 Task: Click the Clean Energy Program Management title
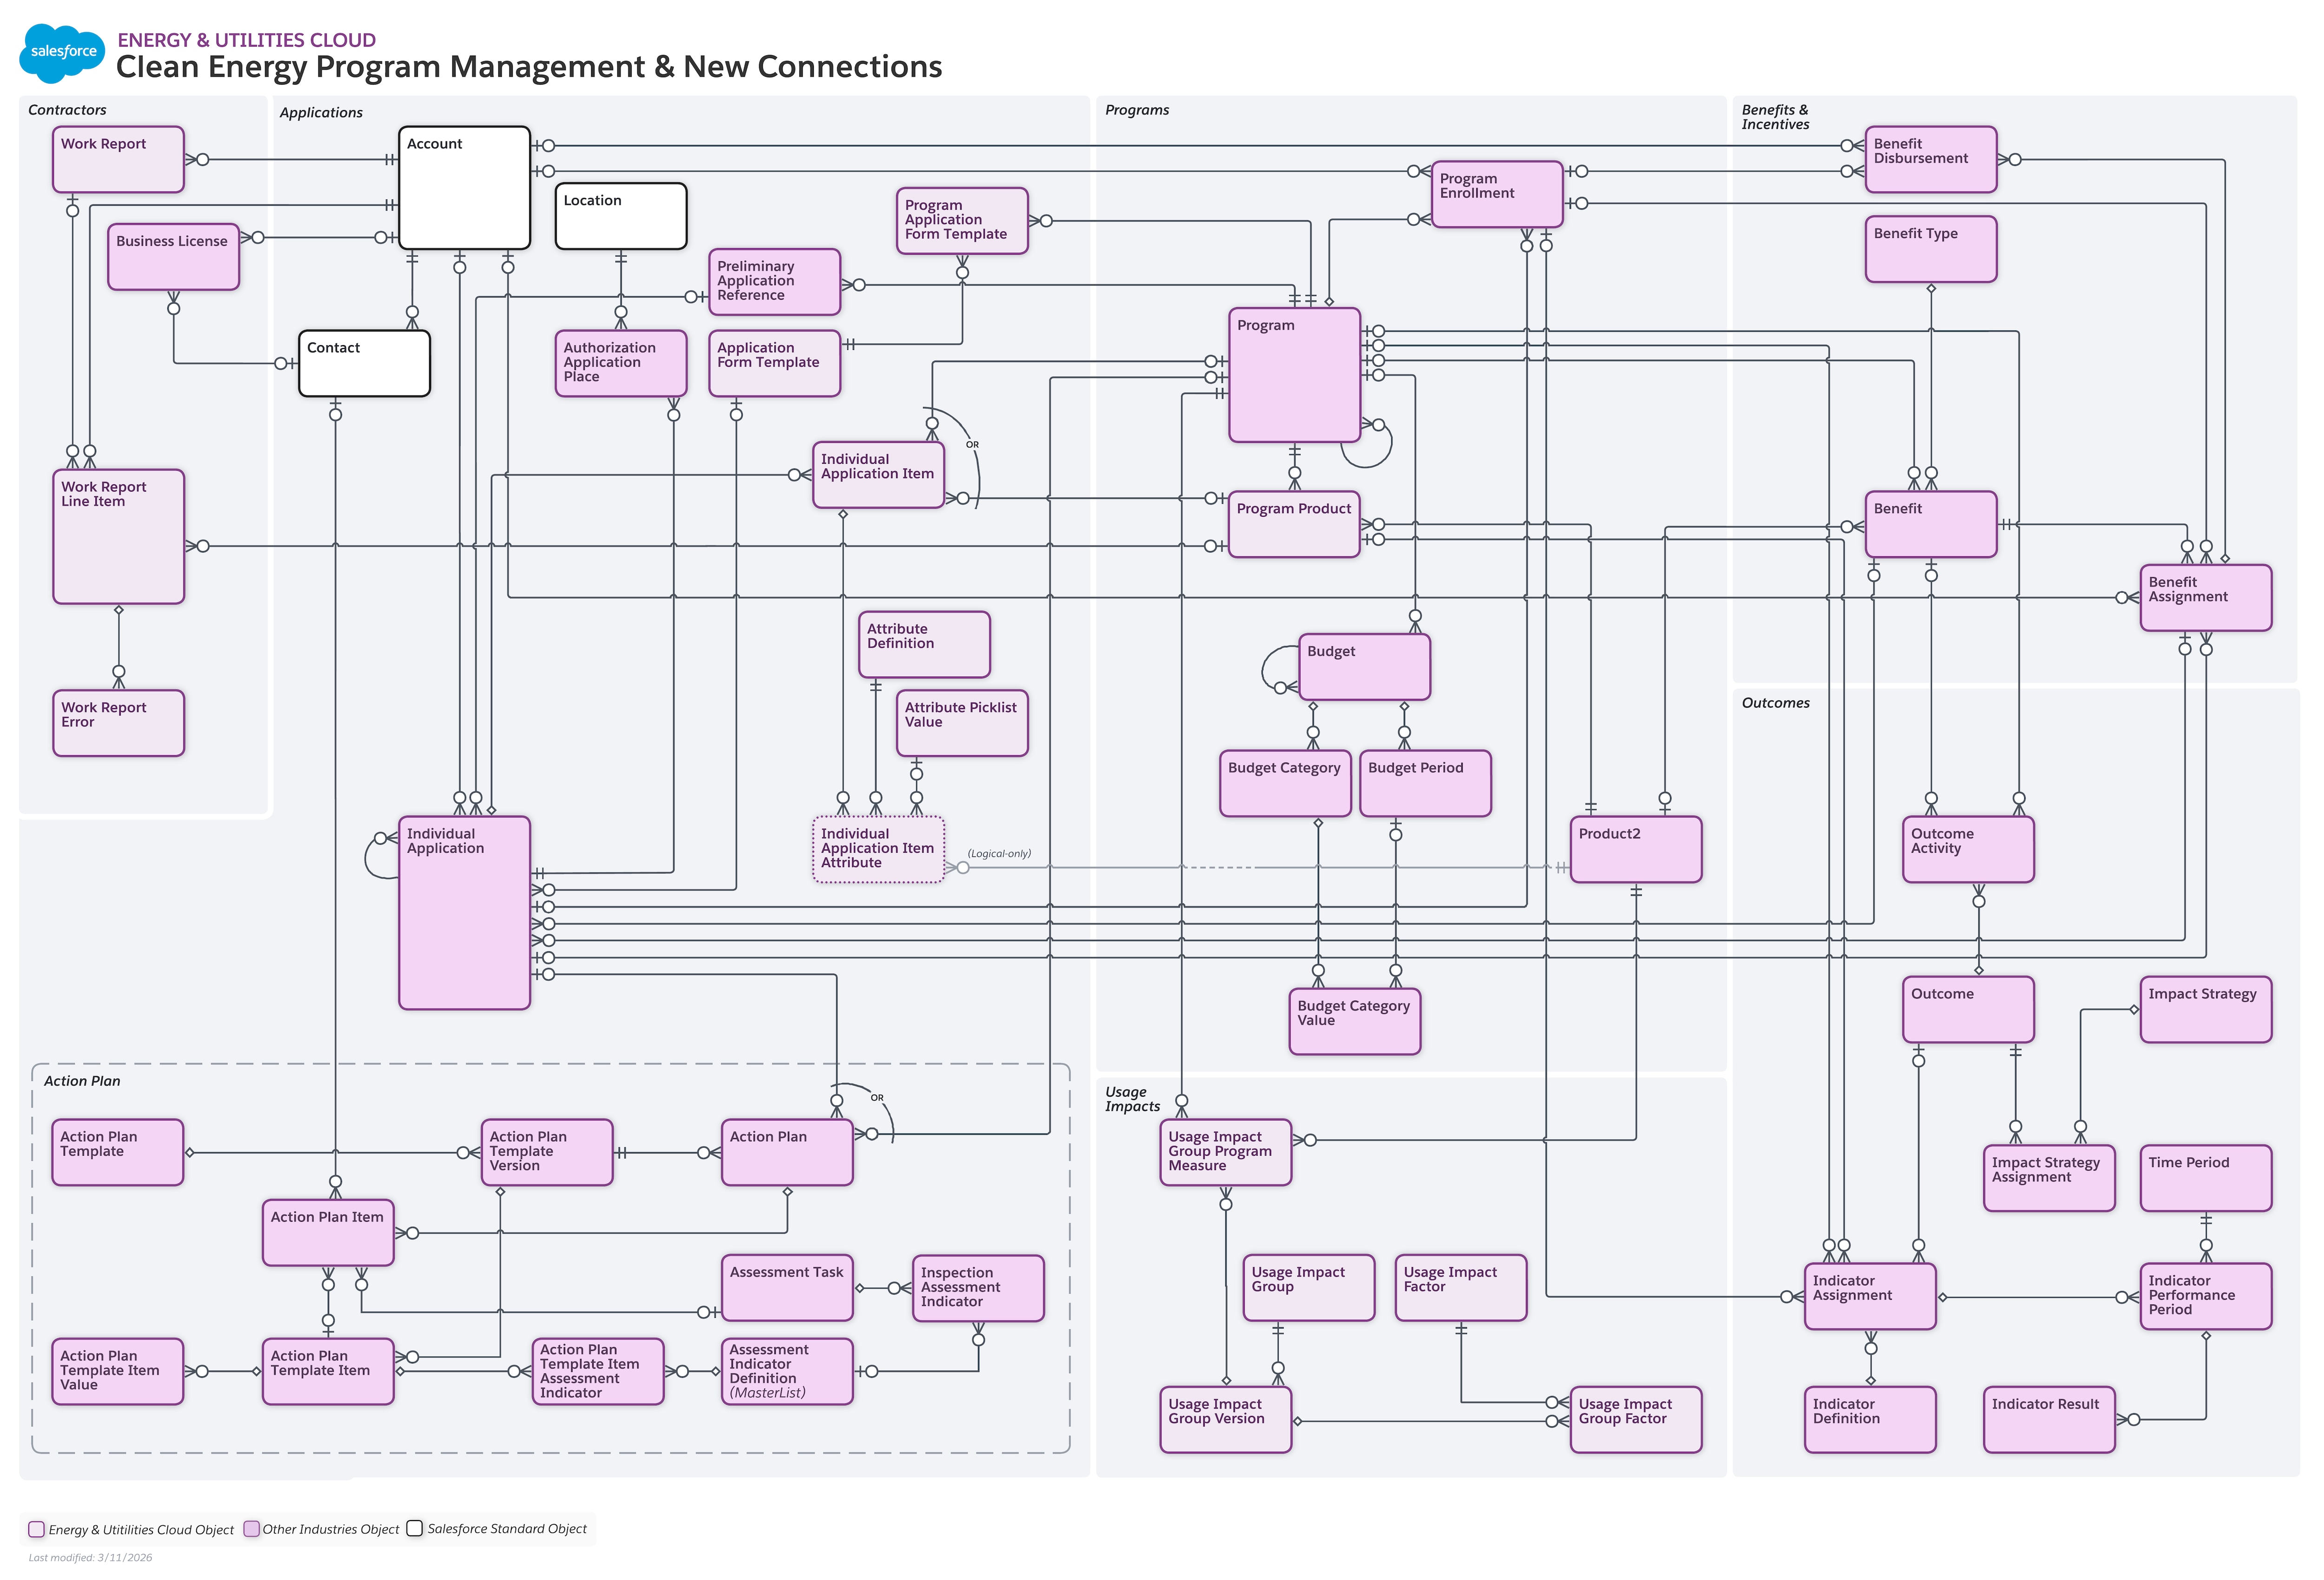pos(529,67)
